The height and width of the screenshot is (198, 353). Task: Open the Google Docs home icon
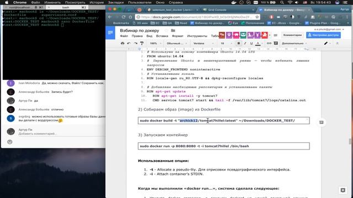(110, 33)
